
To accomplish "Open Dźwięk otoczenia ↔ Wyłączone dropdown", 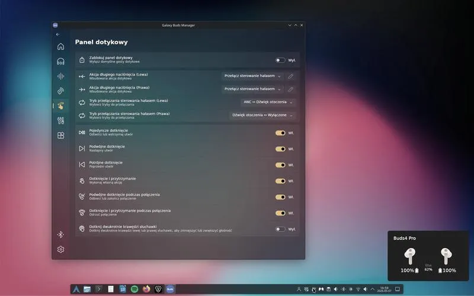I will point(262,115).
